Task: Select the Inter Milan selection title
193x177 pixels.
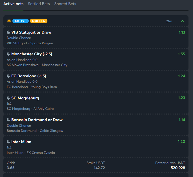Action: (21, 142)
